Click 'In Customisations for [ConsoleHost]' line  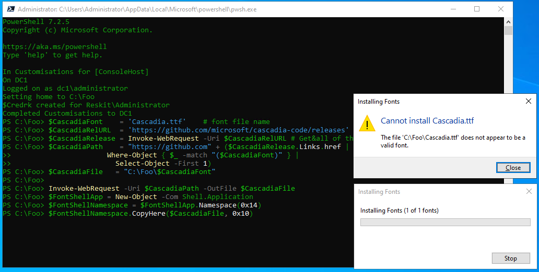click(76, 72)
